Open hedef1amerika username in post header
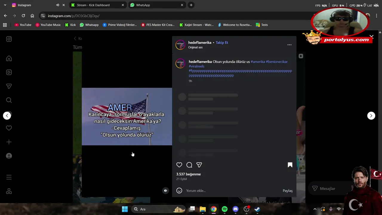 pos(200,42)
